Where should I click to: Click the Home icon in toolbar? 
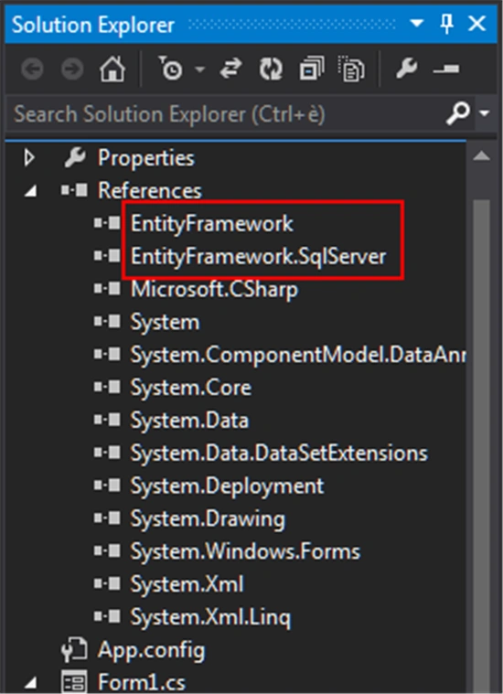pyautogui.click(x=112, y=69)
